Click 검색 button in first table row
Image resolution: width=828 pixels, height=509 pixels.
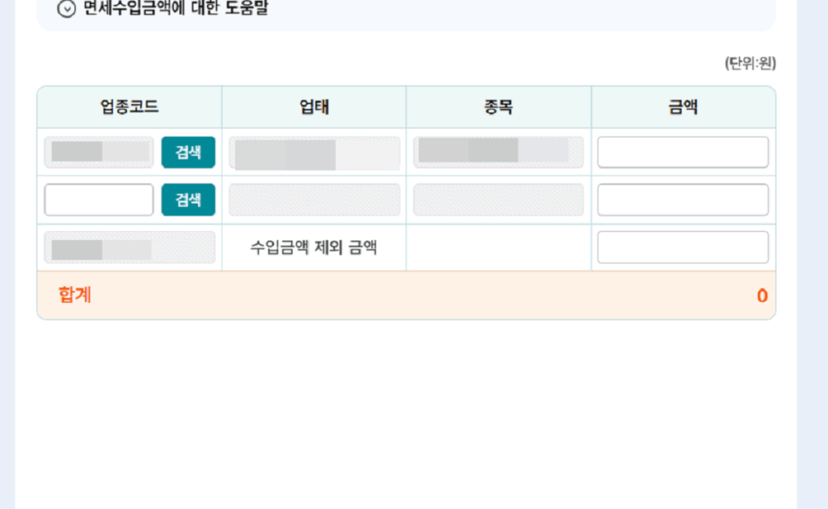coord(188,153)
